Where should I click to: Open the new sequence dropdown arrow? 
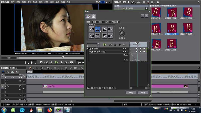pos(45,69)
